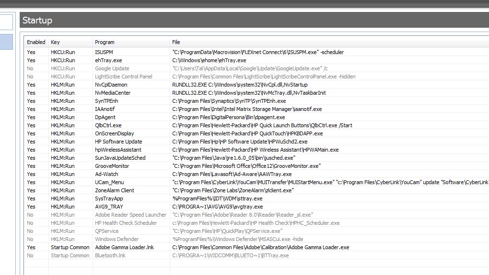Sort by the Key column header
The width and height of the screenshot is (489, 275).
pyautogui.click(x=55, y=42)
